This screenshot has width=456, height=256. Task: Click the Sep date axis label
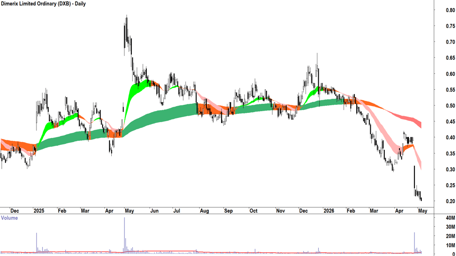pos(228,210)
